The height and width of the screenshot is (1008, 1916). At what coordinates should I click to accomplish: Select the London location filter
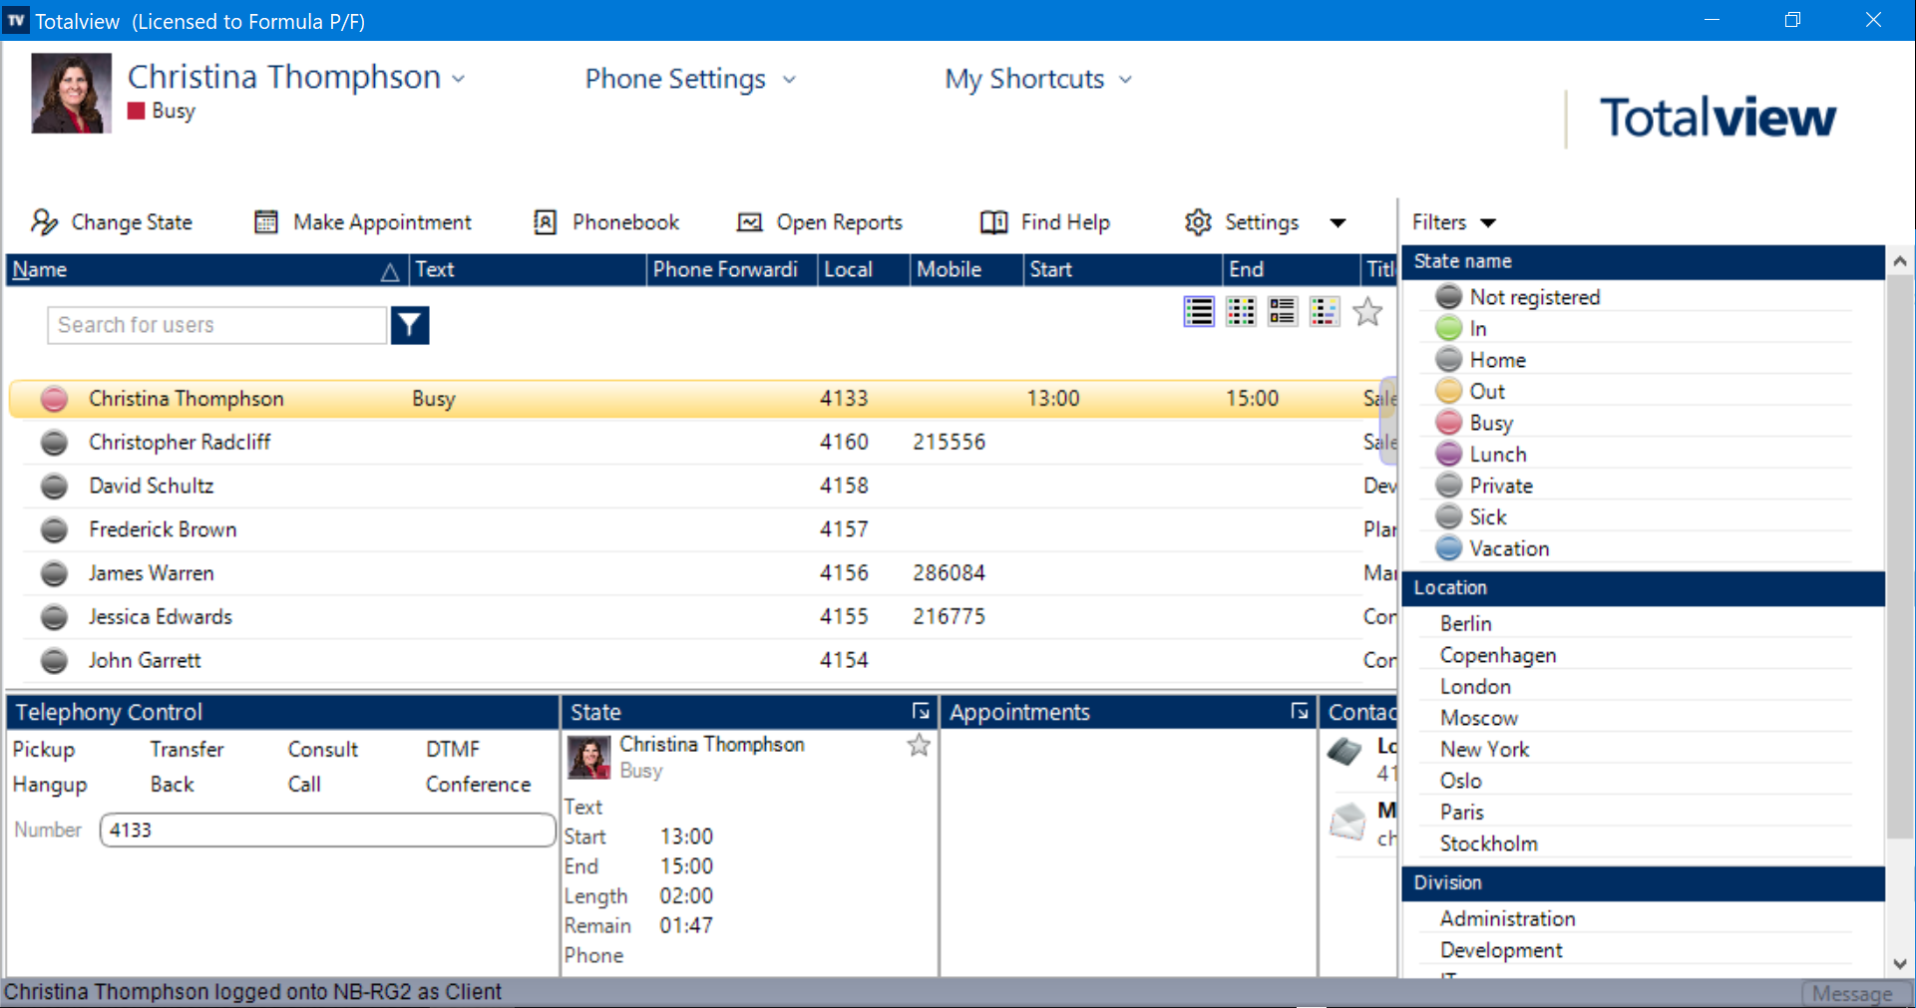(x=1475, y=686)
